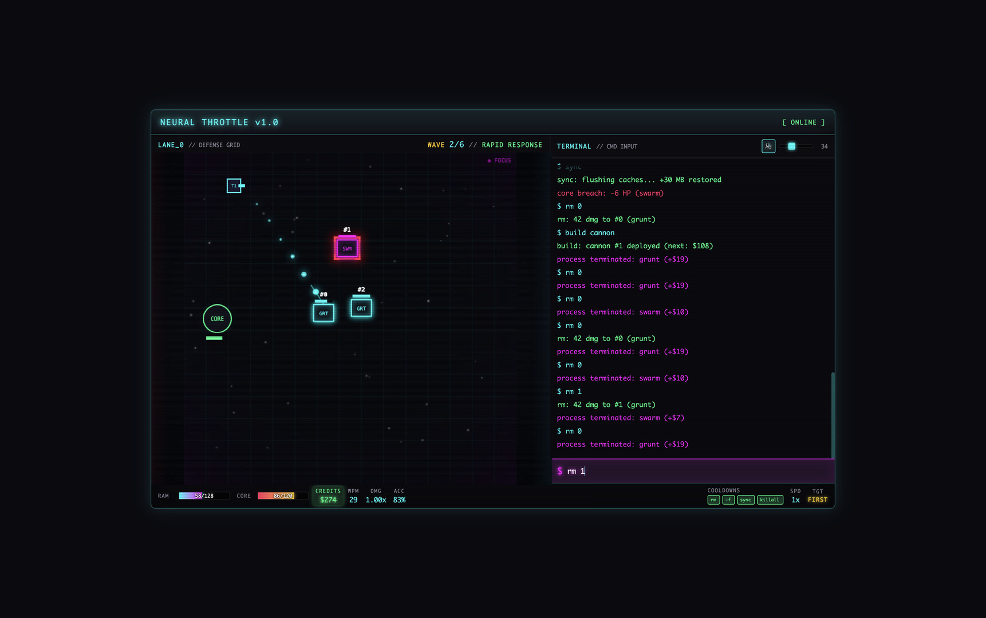Activate the -f cooldown badge
Screen dimensions: 986x618
click(x=728, y=500)
